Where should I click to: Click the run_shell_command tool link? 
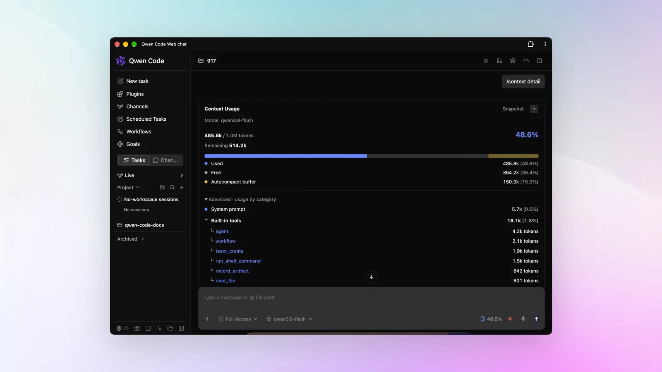[238, 261]
